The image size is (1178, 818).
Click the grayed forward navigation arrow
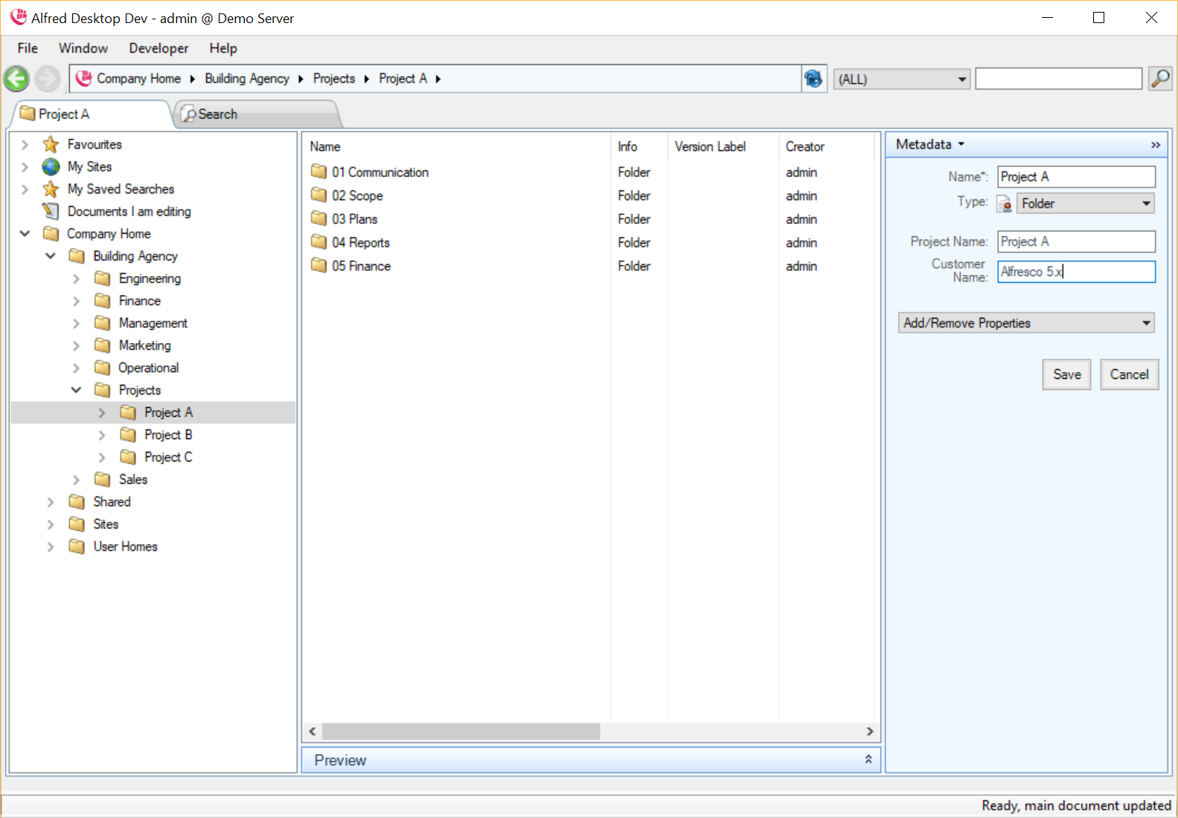(48, 79)
